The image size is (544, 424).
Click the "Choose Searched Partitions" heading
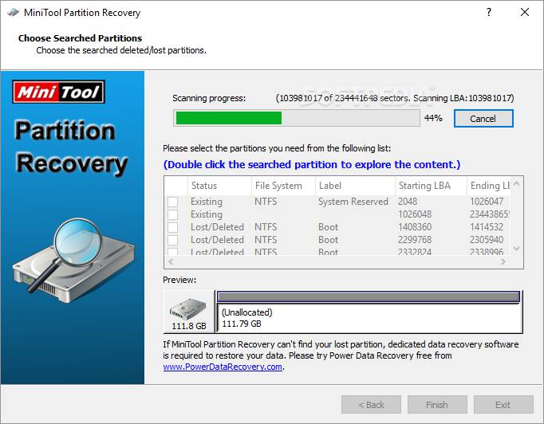(x=80, y=38)
